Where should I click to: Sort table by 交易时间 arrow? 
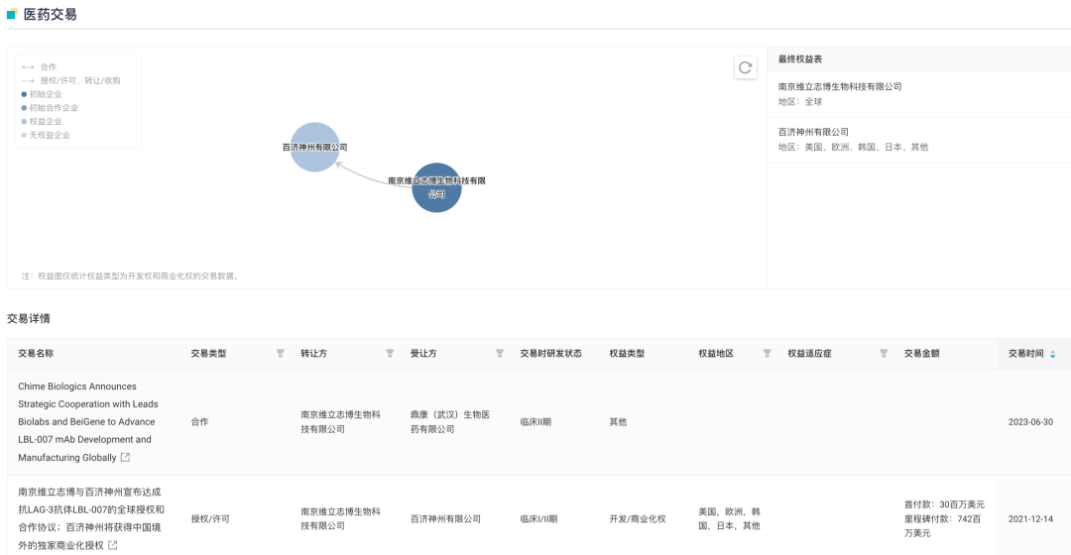point(1052,354)
